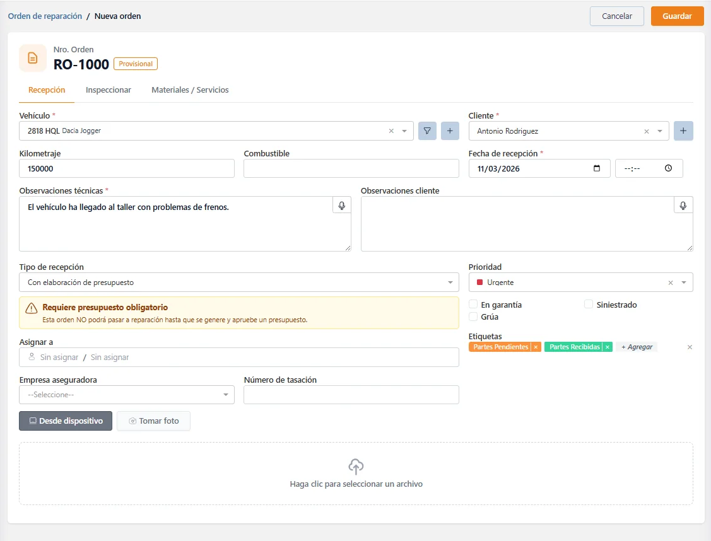This screenshot has height=541, width=711.
Task: Open the calendar picker for reception date
Action: 597,168
